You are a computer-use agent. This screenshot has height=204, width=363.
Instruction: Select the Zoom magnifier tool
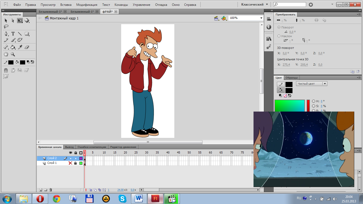click(13, 54)
